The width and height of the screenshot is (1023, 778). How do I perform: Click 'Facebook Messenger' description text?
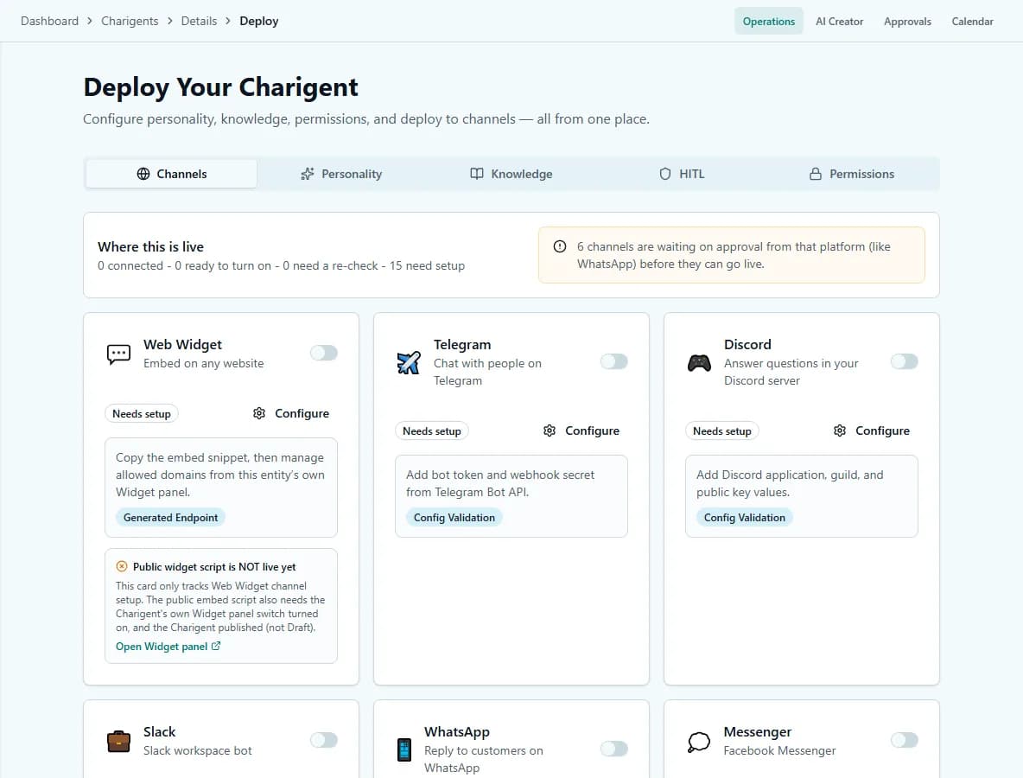click(x=779, y=750)
